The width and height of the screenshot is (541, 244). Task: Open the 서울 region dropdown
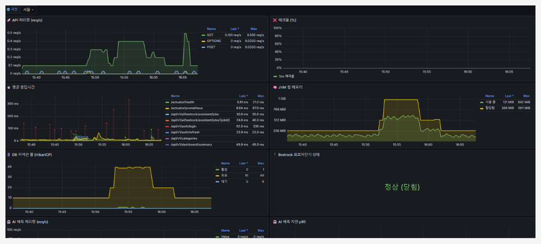click(x=28, y=10)
